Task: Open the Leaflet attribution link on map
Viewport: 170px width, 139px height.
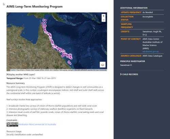Action: [x=13, y=70]
